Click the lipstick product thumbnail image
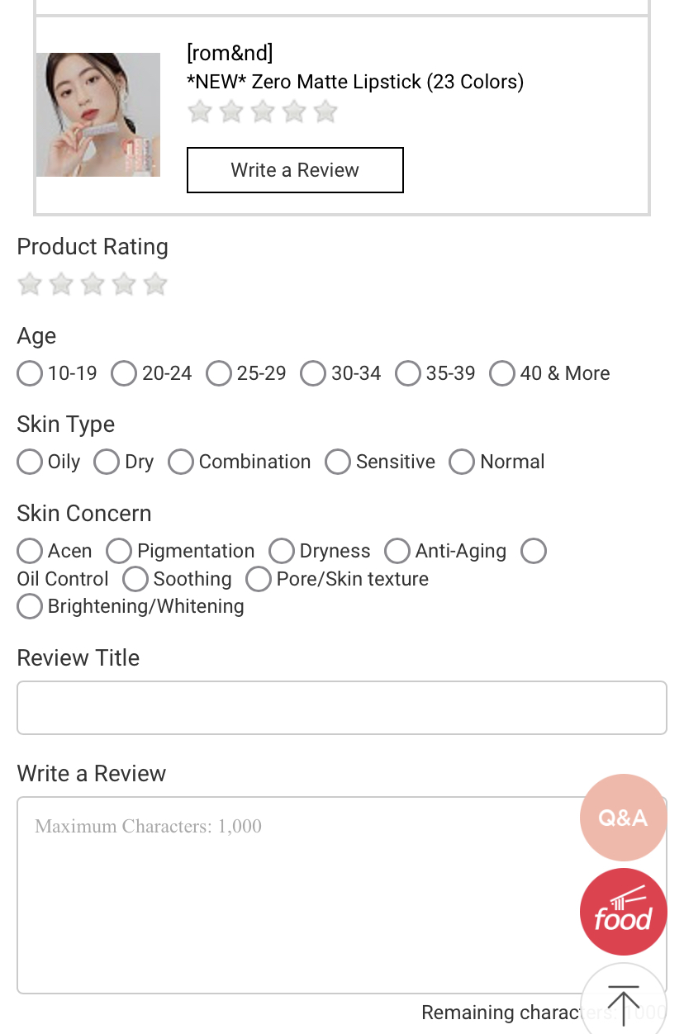Viewport: 684px width, 1034px height. click(x=98, y=115)
